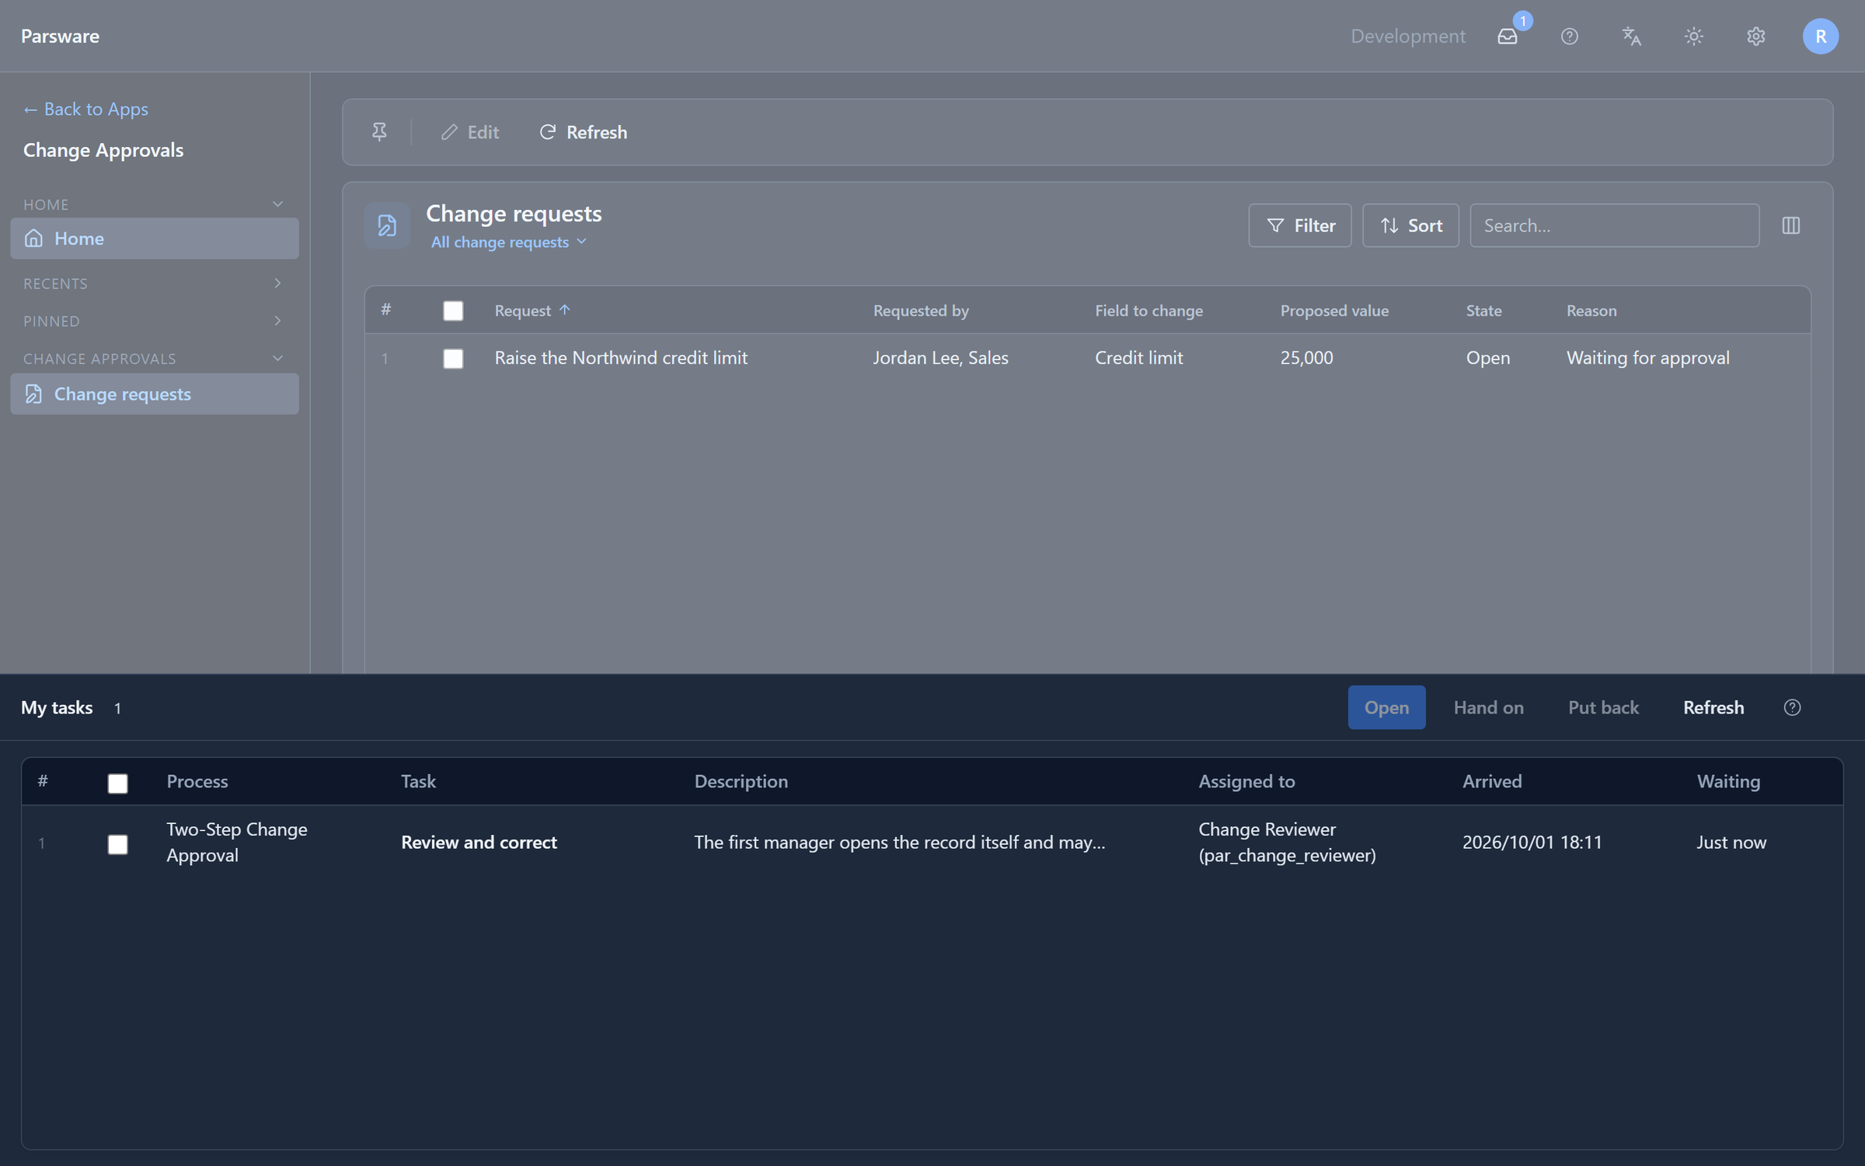Viewport: 1865px width, 1166px height.
Task: Refresh the My tasks panel
Action: (x=1713, y=707)
